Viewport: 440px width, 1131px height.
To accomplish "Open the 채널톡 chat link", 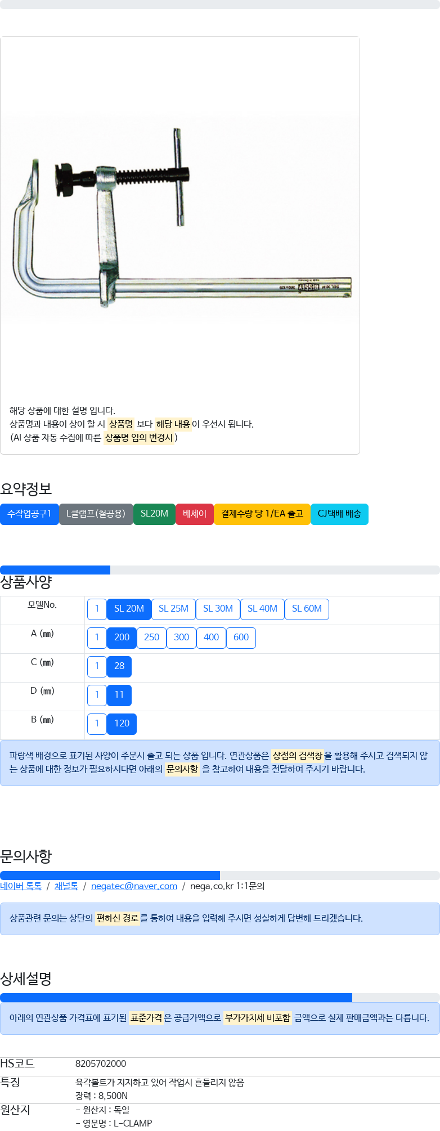I will pyautogui.click(x=66, y=886).
